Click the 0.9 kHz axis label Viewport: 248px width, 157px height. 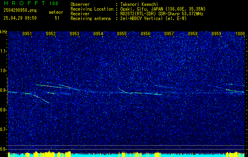3,90
